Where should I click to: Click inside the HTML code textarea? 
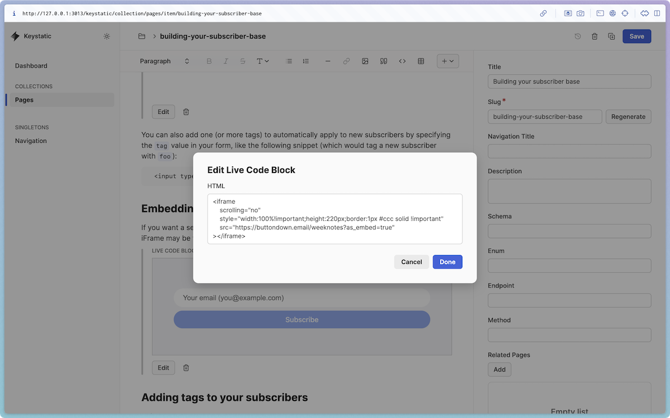coord(335,218)
